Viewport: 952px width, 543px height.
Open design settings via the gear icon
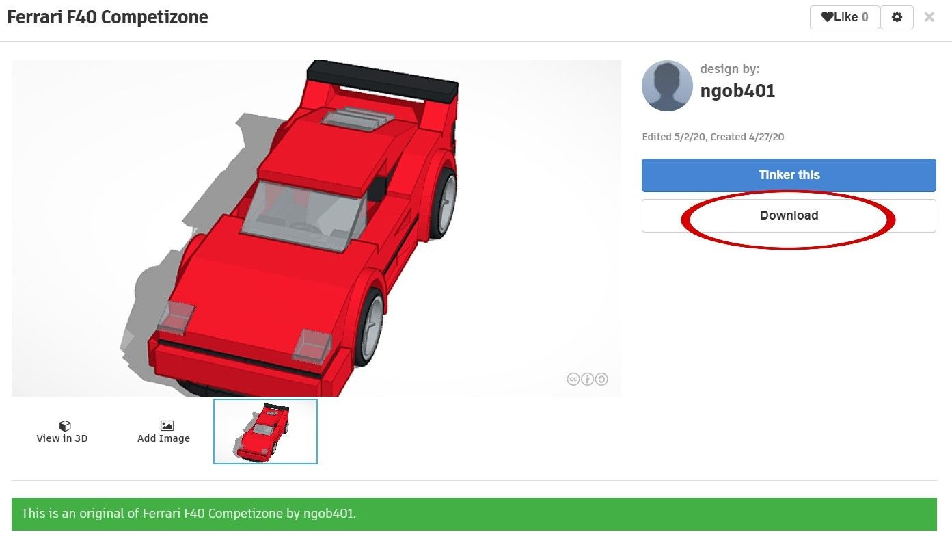897,16
